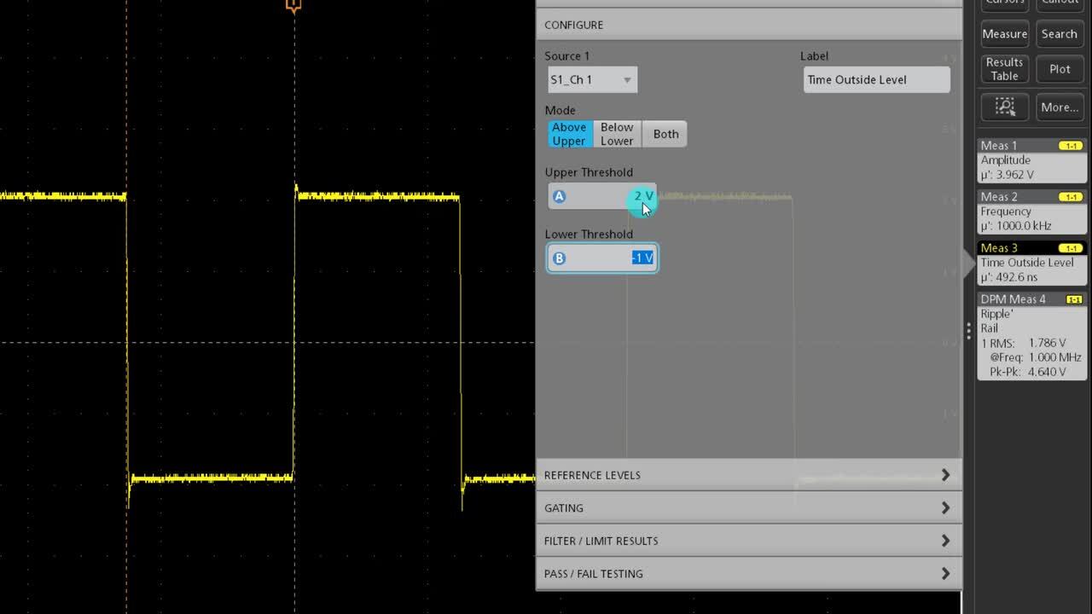Viewport: 1092px width, 614px height.
Task: Click the orange trigger position marker
Action: (x=293, y=5)
